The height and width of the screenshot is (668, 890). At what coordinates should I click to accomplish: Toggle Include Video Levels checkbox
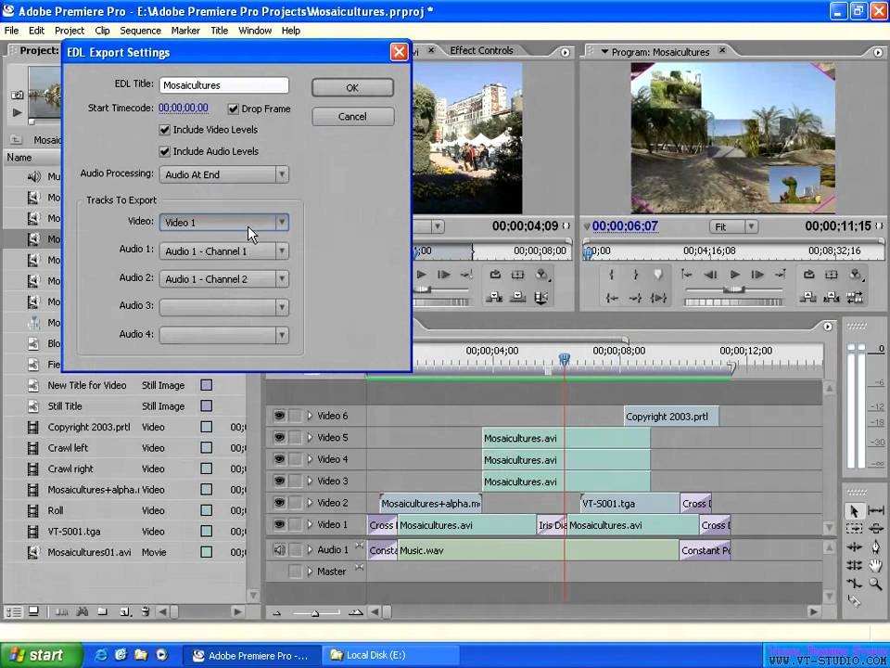click(165, 130)
